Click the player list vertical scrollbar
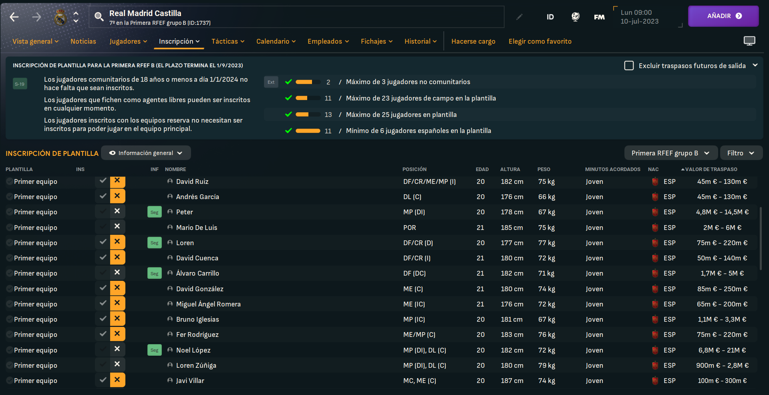The image size is (769, 395). tap(761, 238)
